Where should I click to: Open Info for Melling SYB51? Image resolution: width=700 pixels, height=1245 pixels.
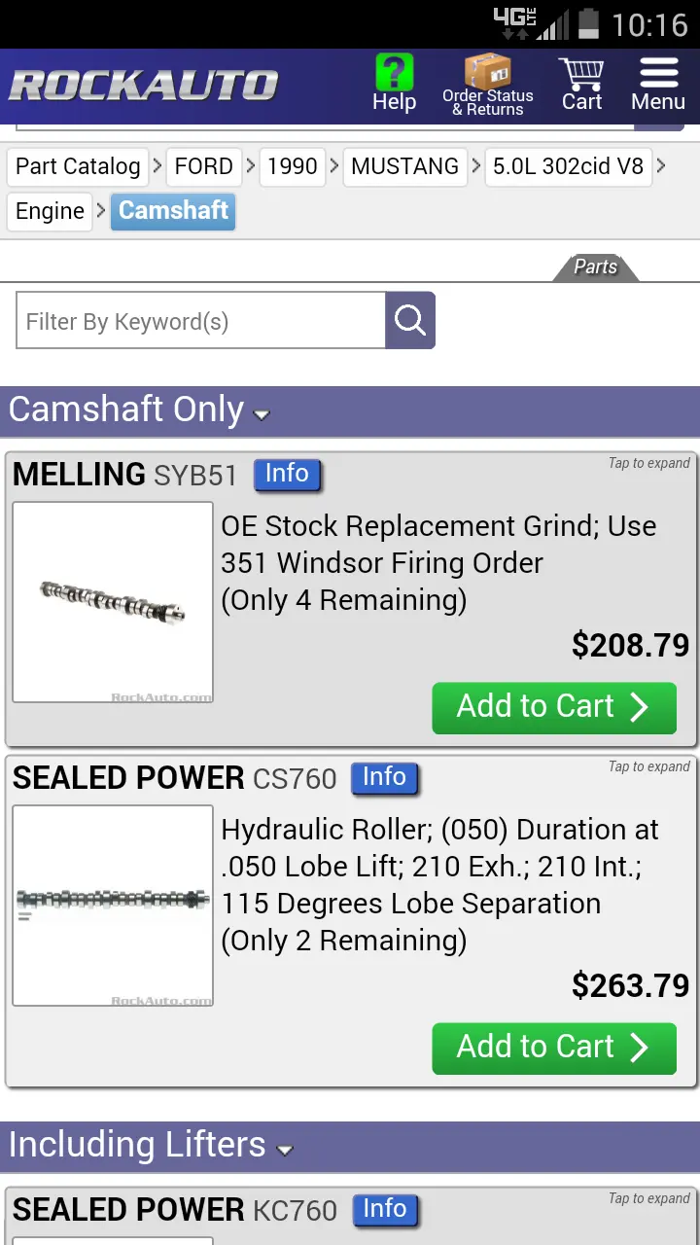pyautogui.click(x=287, y=474)
